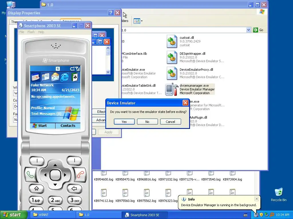Click Cancel in Device Emulator dialog
The image size is (293, 219).
[x=171, y=121]
